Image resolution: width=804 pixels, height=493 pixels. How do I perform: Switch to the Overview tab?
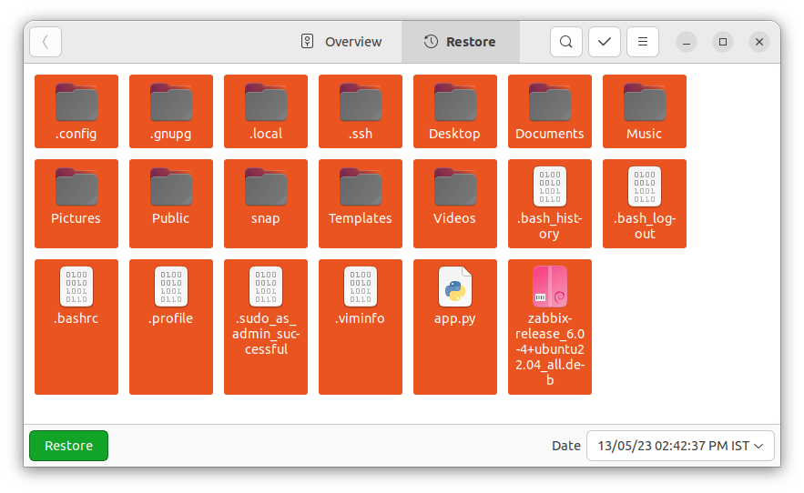[x=341, y=42]
